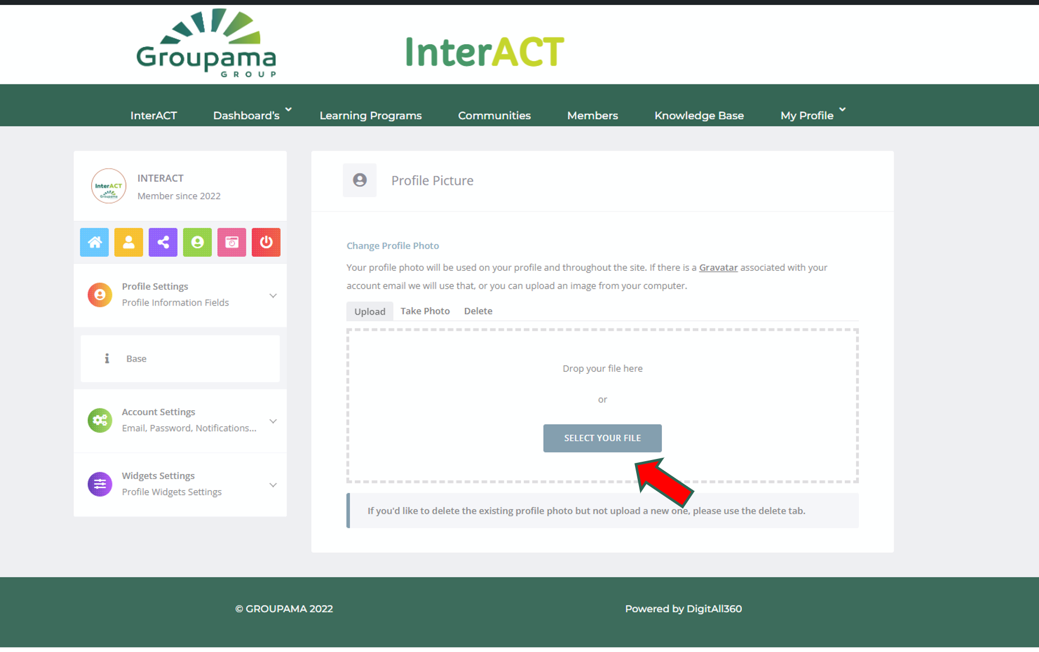Click the InterACT member avatar thumbnail

tap(109, 186)
